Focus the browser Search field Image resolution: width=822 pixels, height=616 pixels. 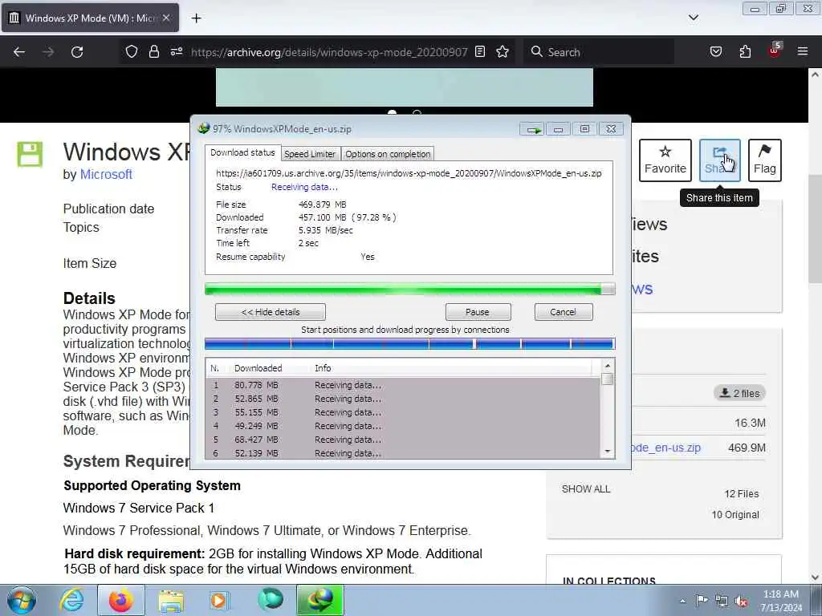pos(597,52)
